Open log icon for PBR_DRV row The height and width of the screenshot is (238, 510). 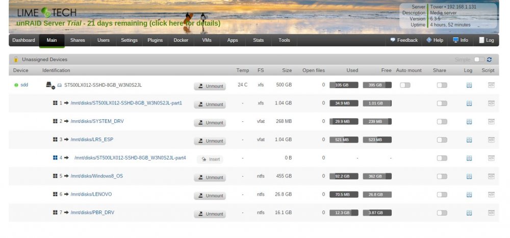tap(469, 213)
